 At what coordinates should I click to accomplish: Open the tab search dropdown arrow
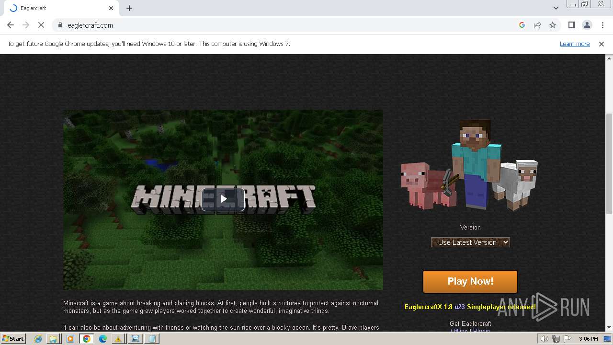[x=556, y=8]
